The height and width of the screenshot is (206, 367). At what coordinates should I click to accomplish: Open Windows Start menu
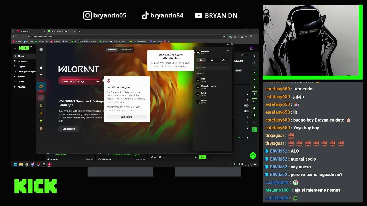(15, 165)
